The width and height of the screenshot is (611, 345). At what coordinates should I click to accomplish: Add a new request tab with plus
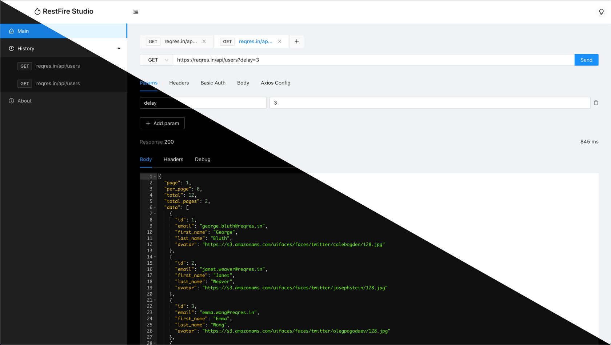point(297,41)
